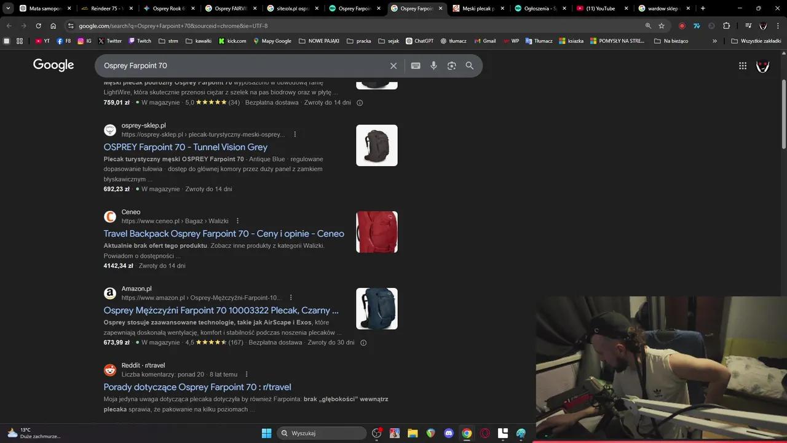The height and width of the screenshot is (443, 787).
Task: Switch to the 'Reindeer 75' tab
Action: tap(107, 9)
